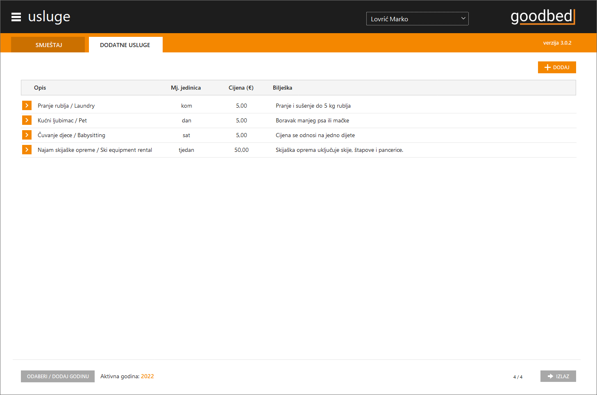The width and height of the screenshot is (597, 395).
Task: Click the Bilješka column header
Action: (x=283, y=88)
